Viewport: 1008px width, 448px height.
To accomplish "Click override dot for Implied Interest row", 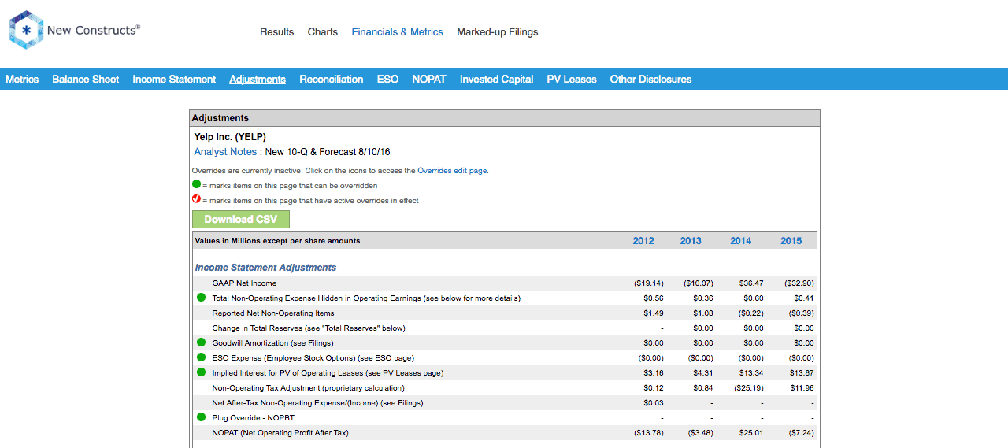I will (x=201, y=372).
